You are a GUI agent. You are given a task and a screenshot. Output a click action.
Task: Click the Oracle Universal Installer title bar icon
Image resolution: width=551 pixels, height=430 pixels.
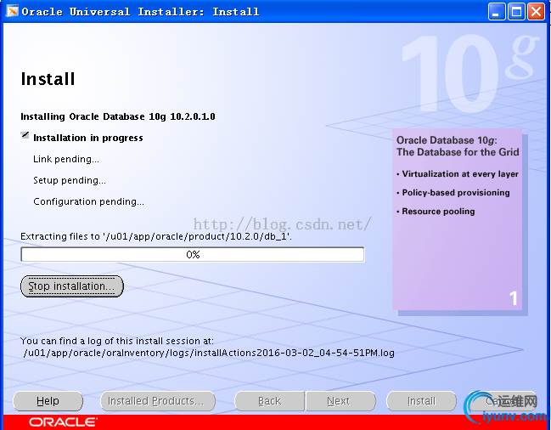coord(12,11)
